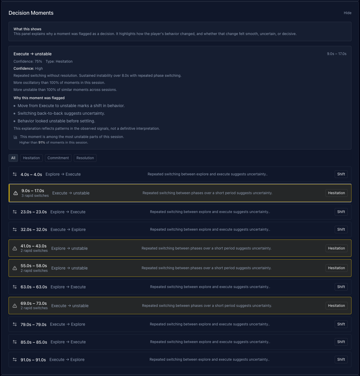Click Hesitation badge on 69.0s–73.0s row
This screenshot has width=360, height=376.
tap(336, 306)
